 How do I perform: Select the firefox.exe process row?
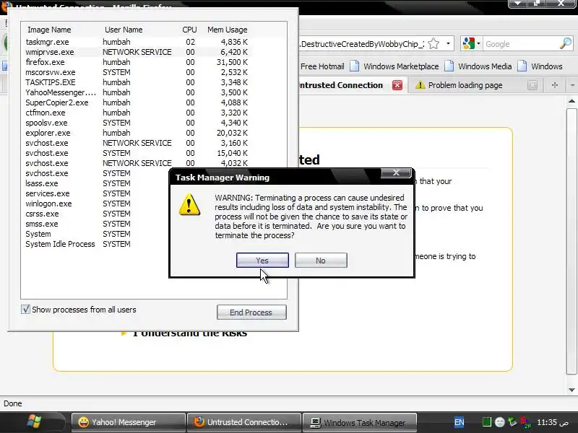coord(137,62)
